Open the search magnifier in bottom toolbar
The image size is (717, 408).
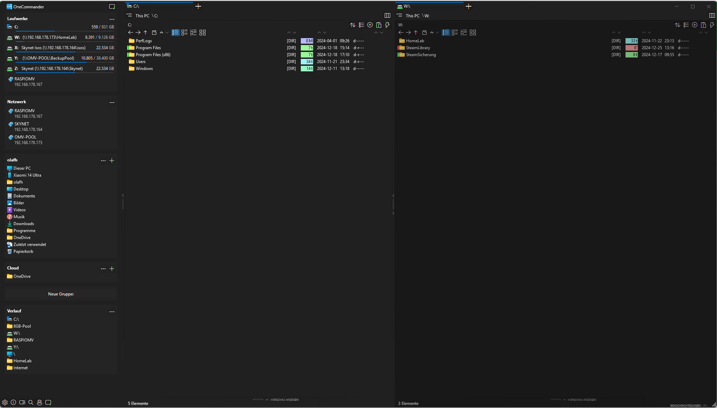coord(31,402)
